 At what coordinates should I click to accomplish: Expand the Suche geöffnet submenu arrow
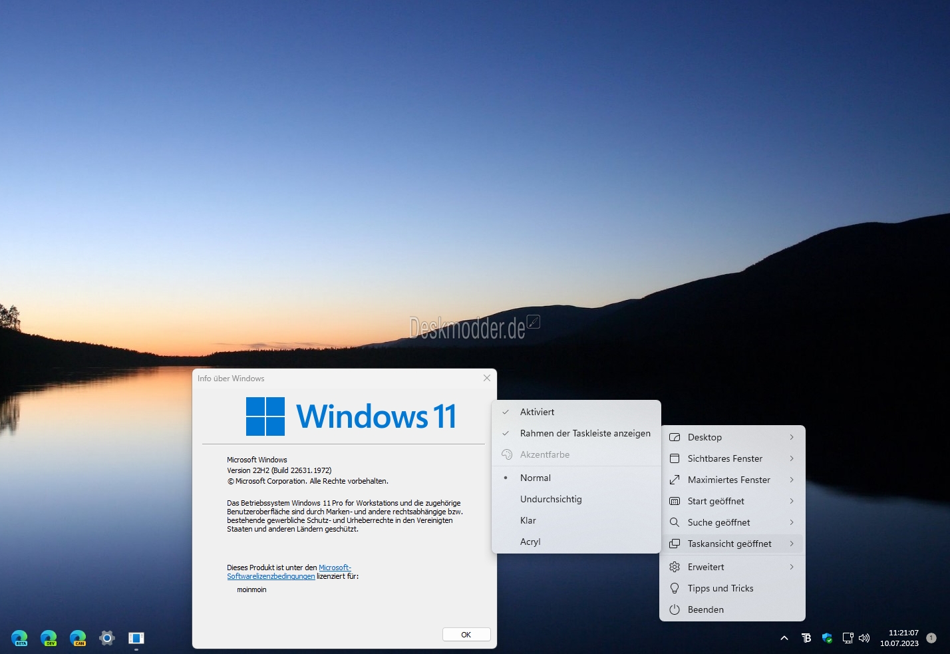(792, 522)
